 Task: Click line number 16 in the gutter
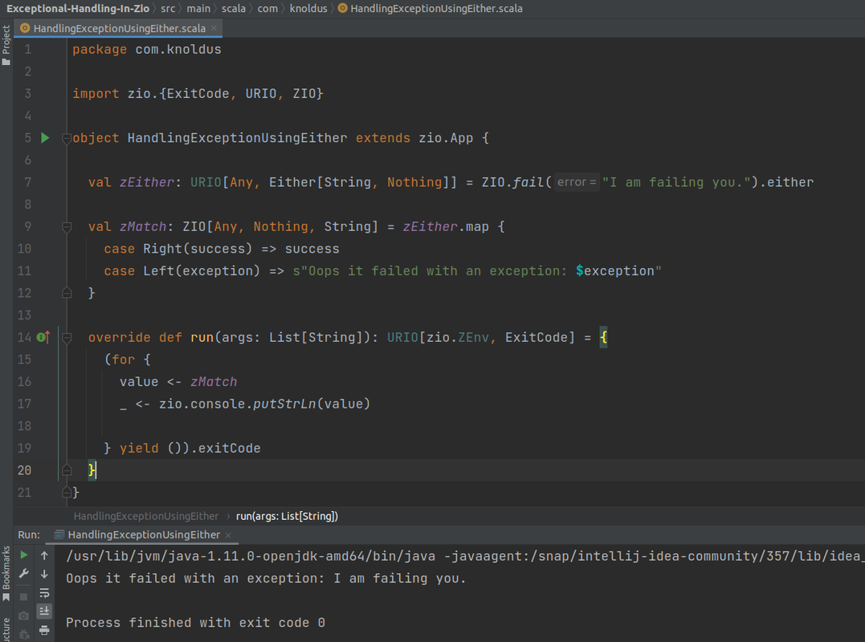tap(24, 381)
